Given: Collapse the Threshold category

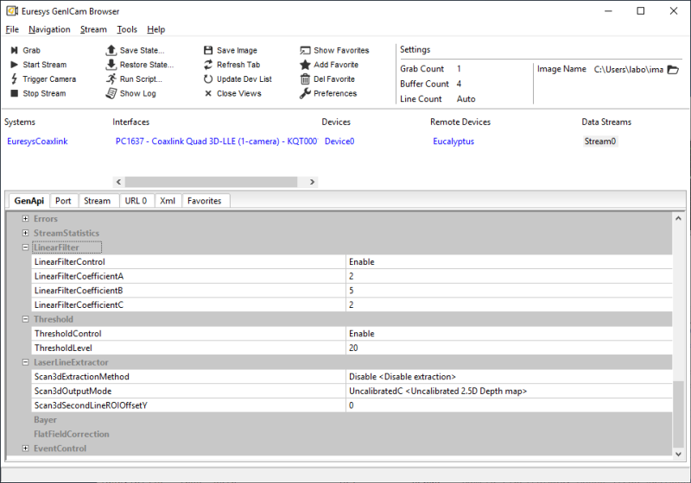Looking at the screenshot, I should tap(26, 319).
